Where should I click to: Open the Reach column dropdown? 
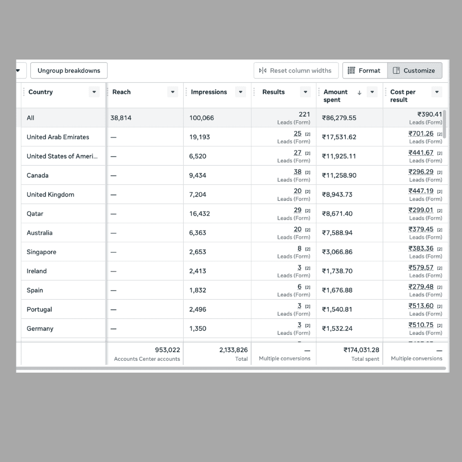pos(172,92)
